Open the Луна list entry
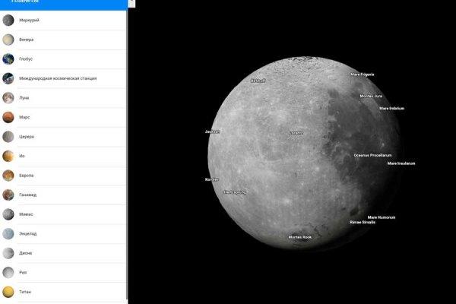The height and width of the screenshot is (304, 456). (x=24, y=98)
